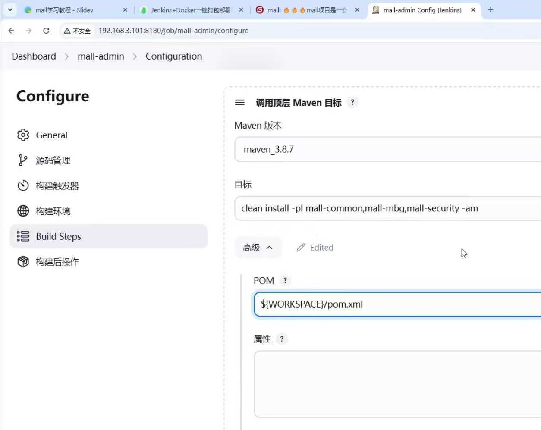Screen dimensions: 541x430
Task: Collapse the 高级 advanced section
Action: 258,248
